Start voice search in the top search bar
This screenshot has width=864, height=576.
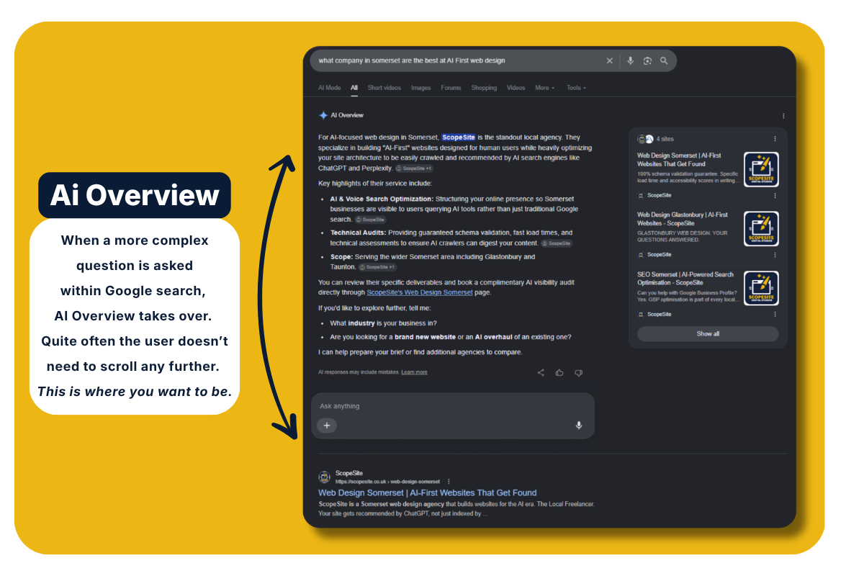coord(630,61)
